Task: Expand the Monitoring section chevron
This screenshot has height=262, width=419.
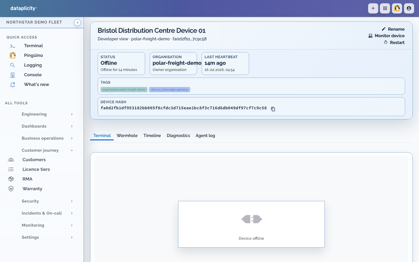Action: 72,225
